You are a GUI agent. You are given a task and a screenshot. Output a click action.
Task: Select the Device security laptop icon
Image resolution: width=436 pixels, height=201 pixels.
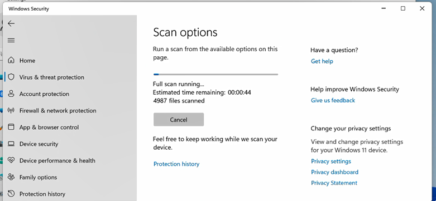[11, 144]
